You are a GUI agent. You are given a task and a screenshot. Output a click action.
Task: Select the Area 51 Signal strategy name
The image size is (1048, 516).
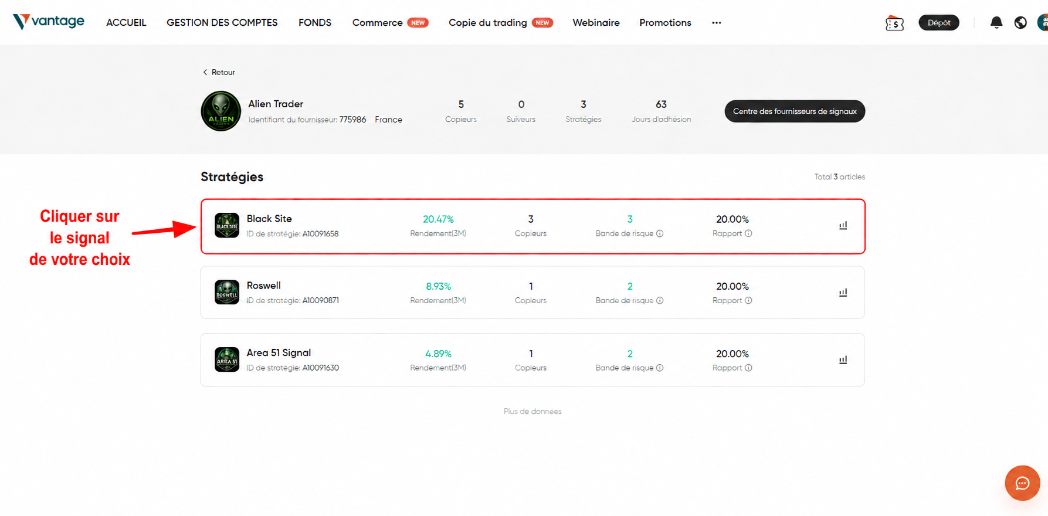point(279,353)
